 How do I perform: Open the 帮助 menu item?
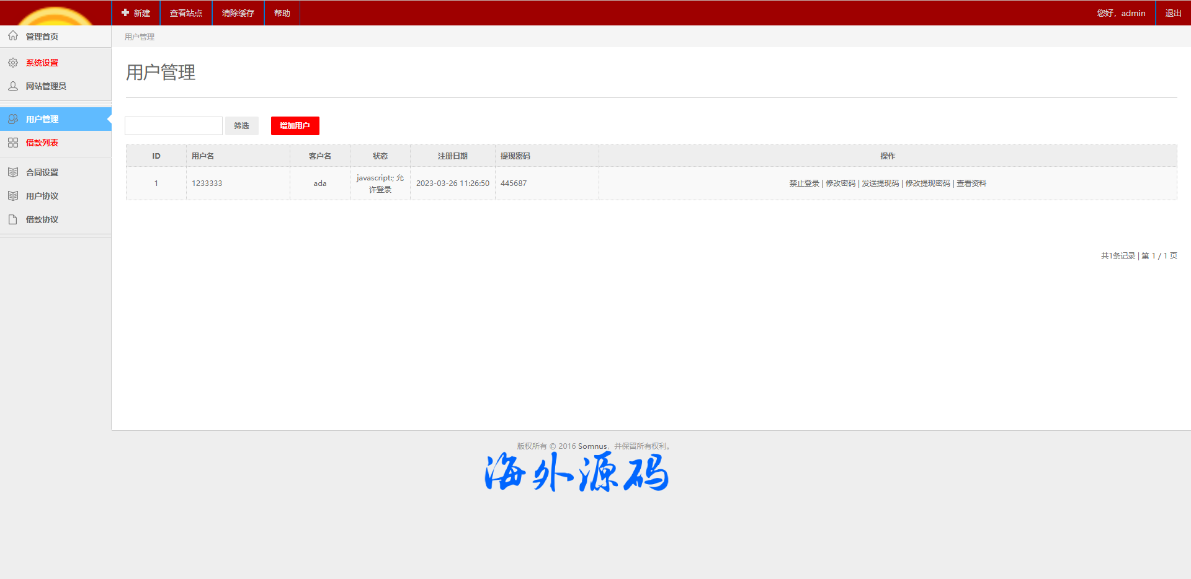pyautogui.click(x=282, y=13)
